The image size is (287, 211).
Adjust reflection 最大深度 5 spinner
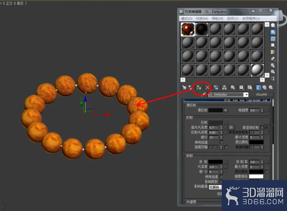click(x=262, y=137)
